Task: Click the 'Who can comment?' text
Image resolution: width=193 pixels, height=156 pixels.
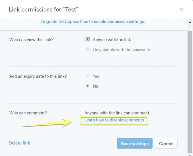Action: 28,113
